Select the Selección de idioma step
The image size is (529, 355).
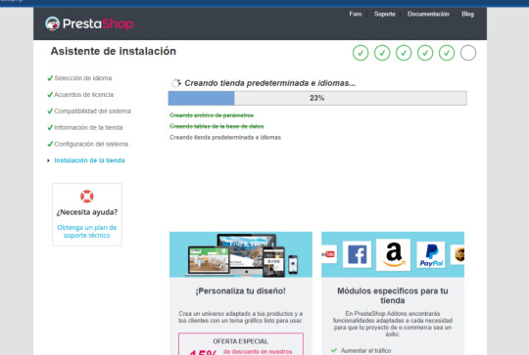click(x=82, y=78)
